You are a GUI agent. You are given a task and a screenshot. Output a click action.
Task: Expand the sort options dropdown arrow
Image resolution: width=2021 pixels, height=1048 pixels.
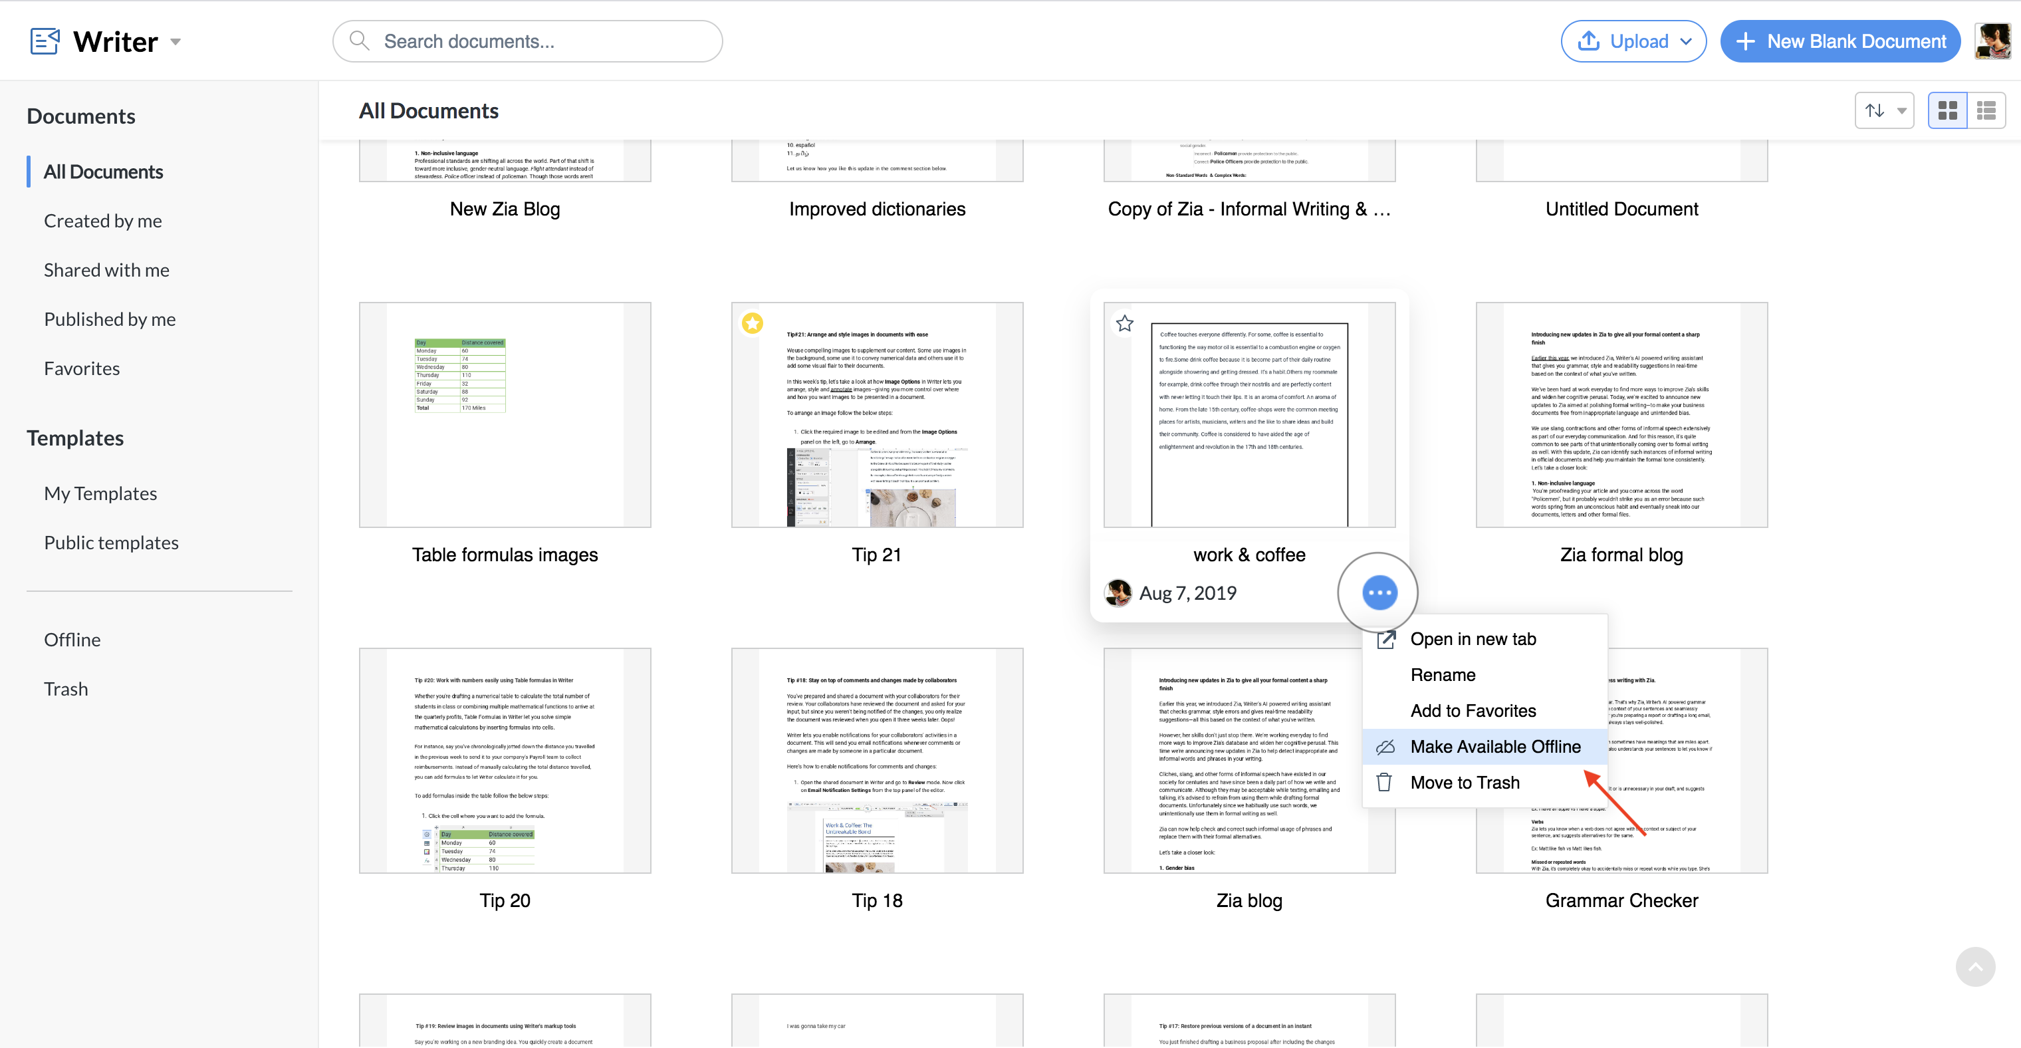tap(1901, 110)
